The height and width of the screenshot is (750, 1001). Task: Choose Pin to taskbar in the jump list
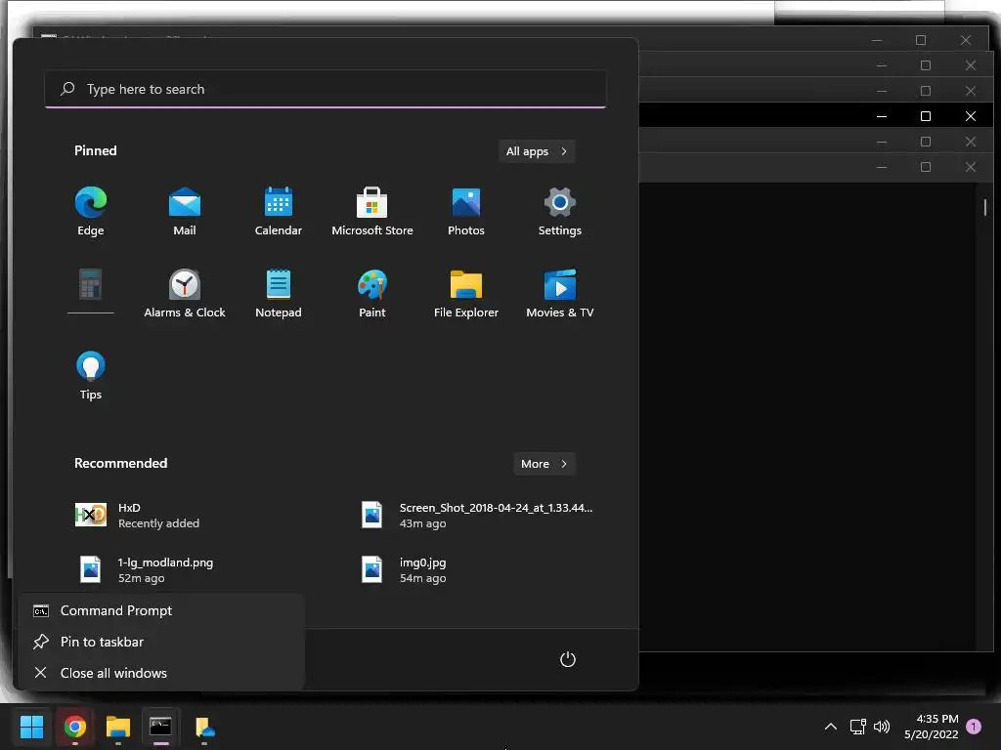(x=161, y=642)
